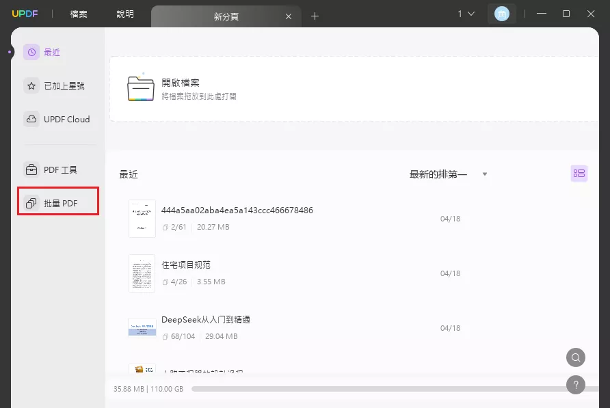Open file 住宅项目规范
The image size is (610, 408).
click(x=186, y=265)
